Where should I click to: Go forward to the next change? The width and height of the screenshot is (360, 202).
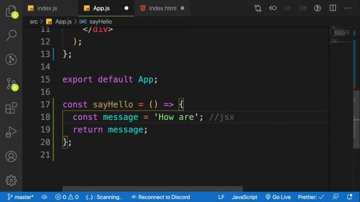tap(303, 8)
